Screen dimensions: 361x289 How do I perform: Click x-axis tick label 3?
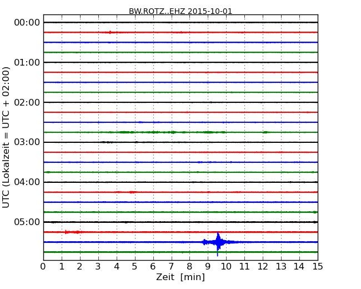point(98,267)
